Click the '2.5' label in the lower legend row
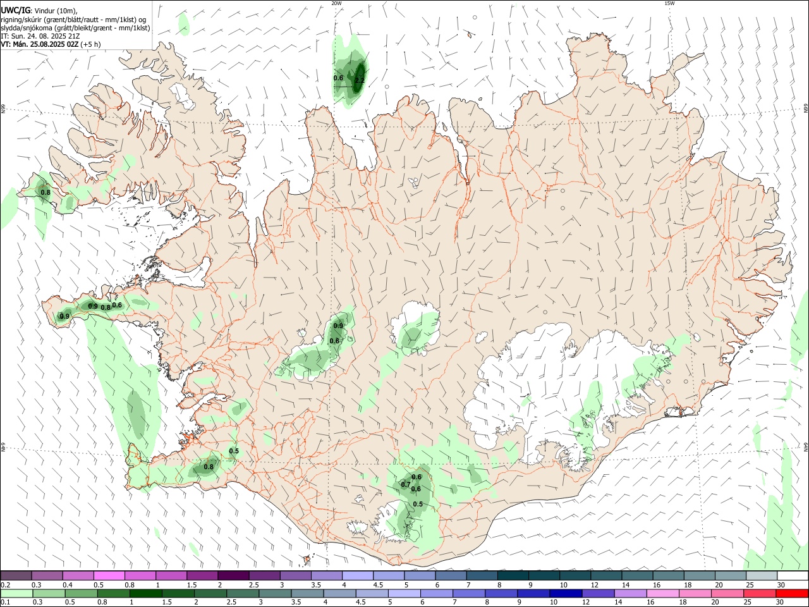The height and width of the screenshot is (607, 809). [x=232, y=603]
